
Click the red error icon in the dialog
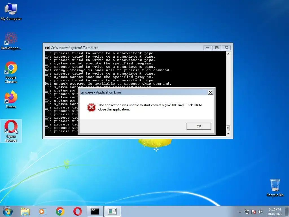[x=91, y=107]
